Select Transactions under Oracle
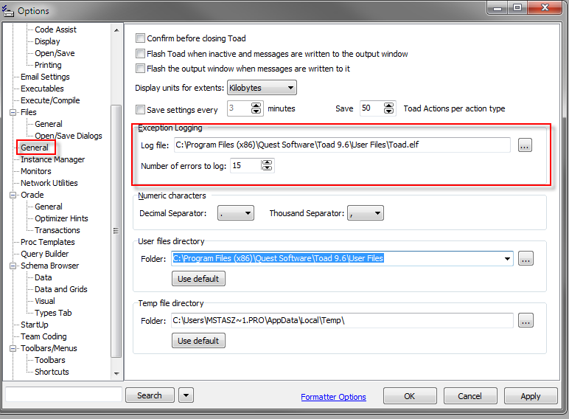 pyautogui.click(x=57, y=230)
